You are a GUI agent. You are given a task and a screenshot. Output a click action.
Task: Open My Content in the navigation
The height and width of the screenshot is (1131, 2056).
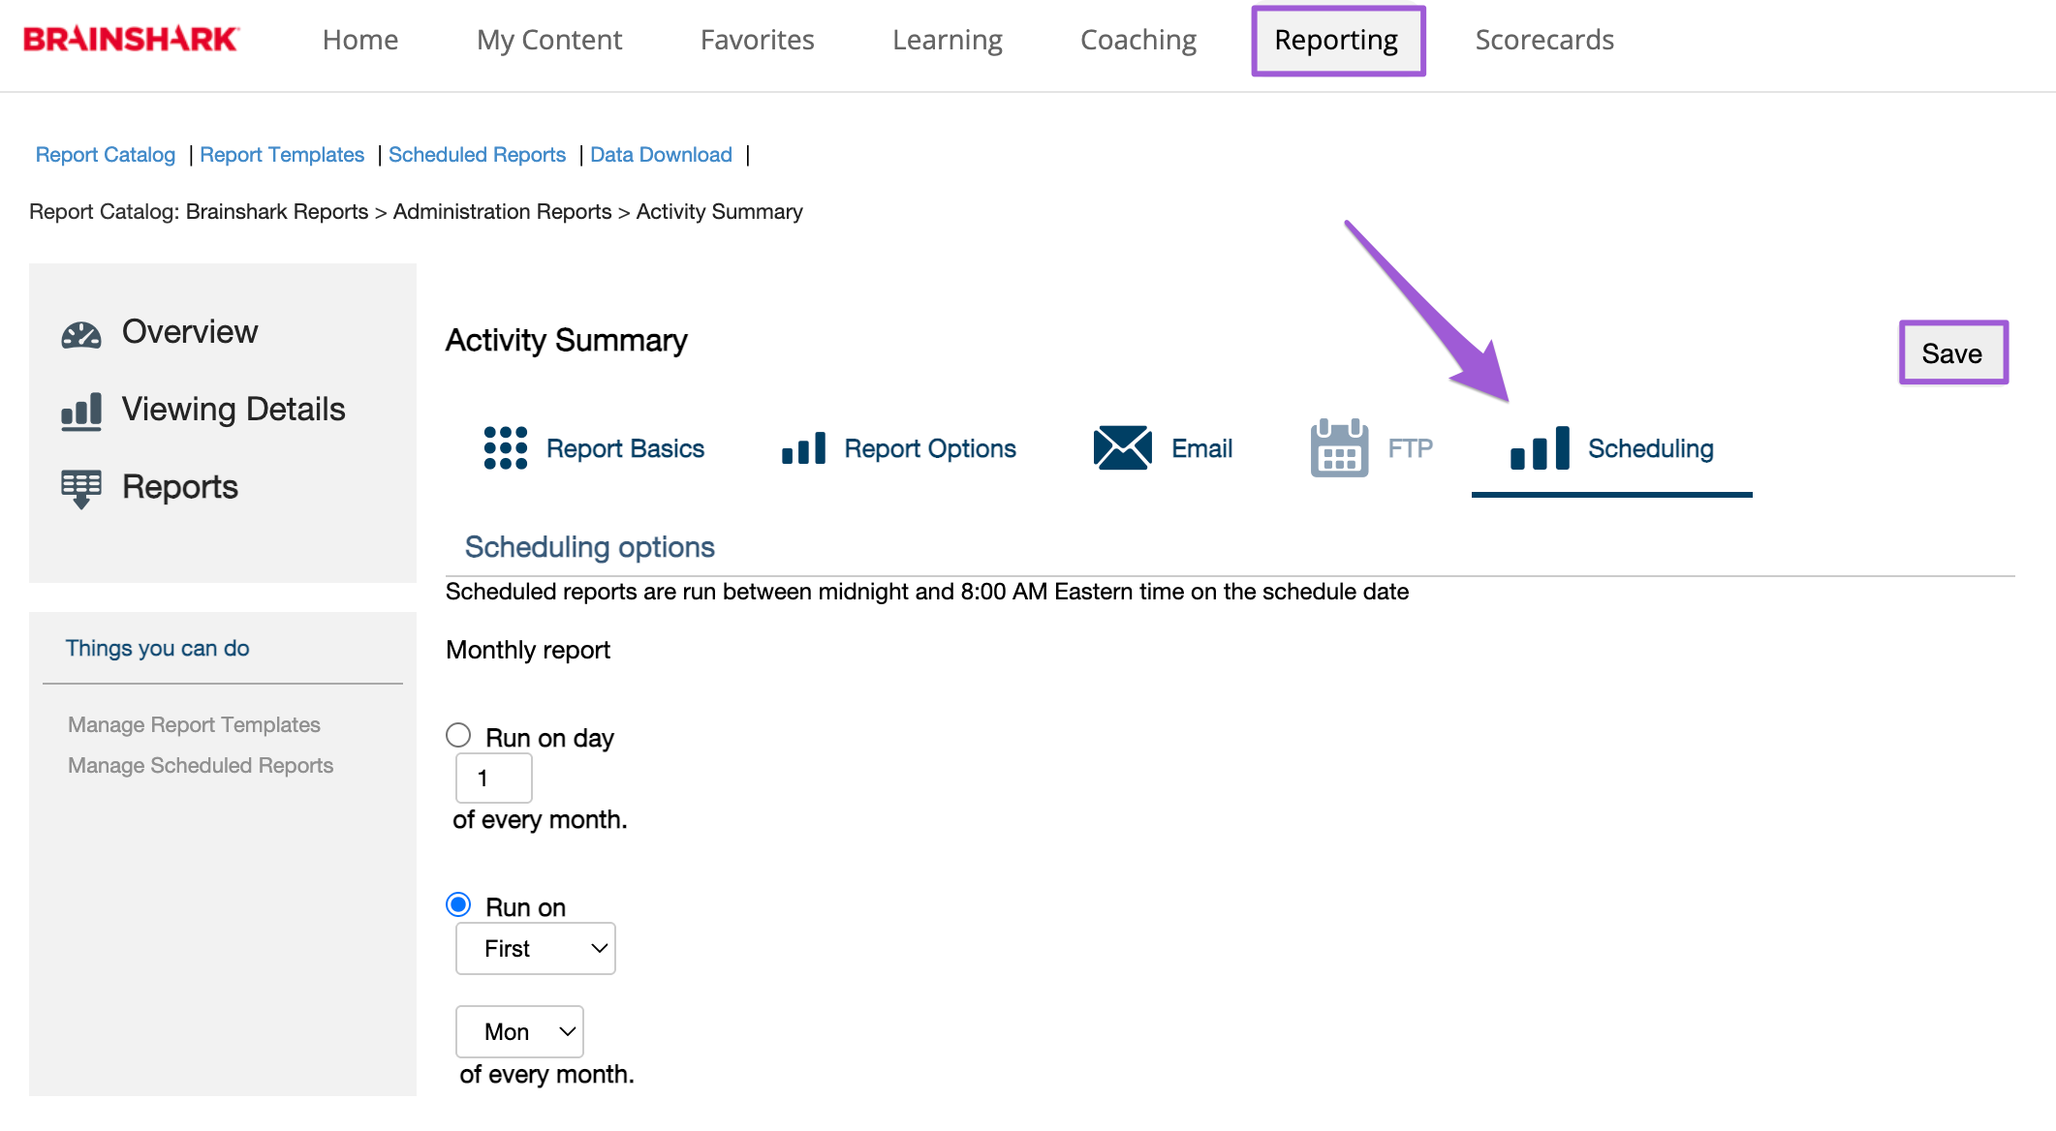549,40
